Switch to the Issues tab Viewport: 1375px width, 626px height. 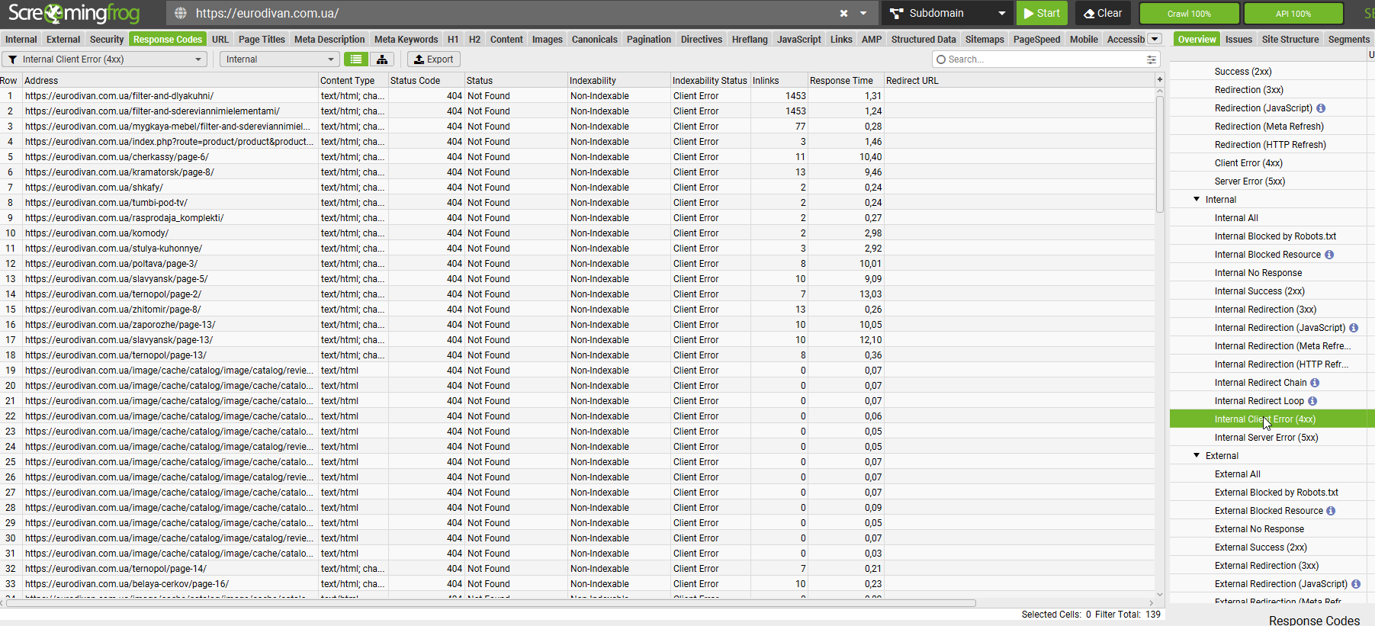(1238, 40)
